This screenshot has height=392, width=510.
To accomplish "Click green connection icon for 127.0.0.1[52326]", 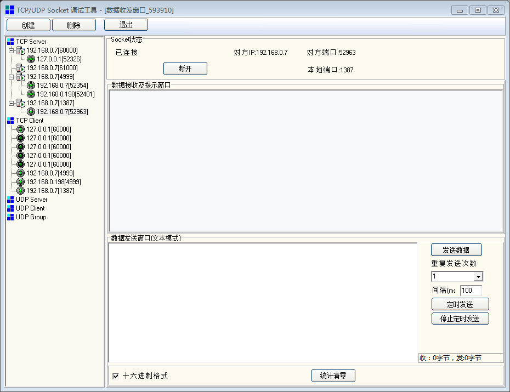I will (31, 59).
